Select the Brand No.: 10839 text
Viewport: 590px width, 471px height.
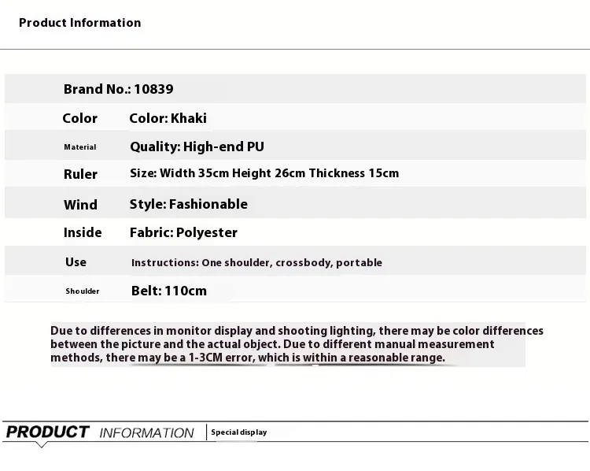click(x=118, y=89)
